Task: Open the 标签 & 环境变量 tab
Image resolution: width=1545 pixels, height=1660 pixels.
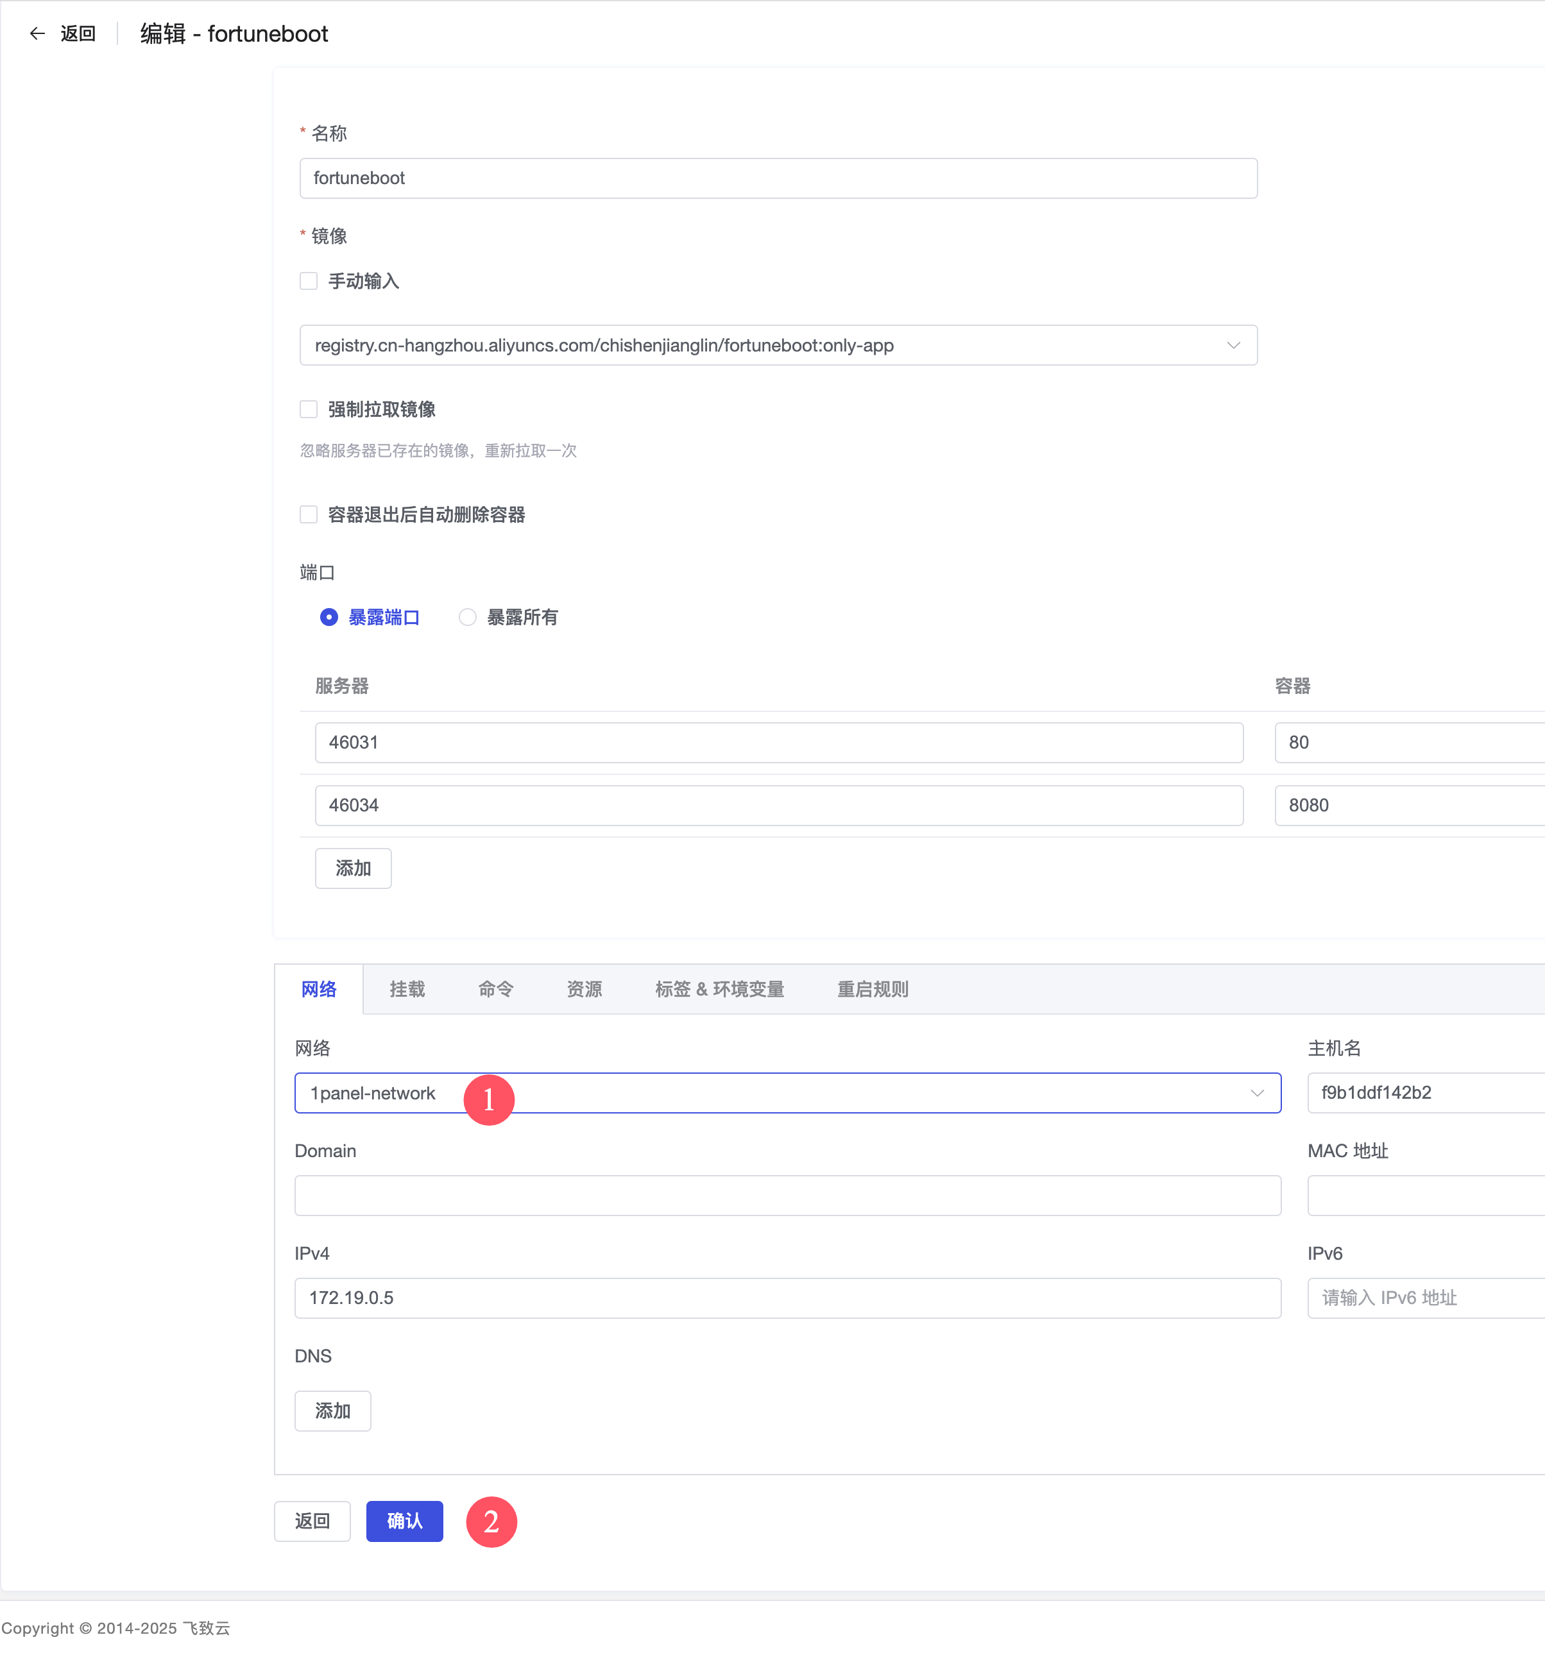Action: (x=719, y=990)
